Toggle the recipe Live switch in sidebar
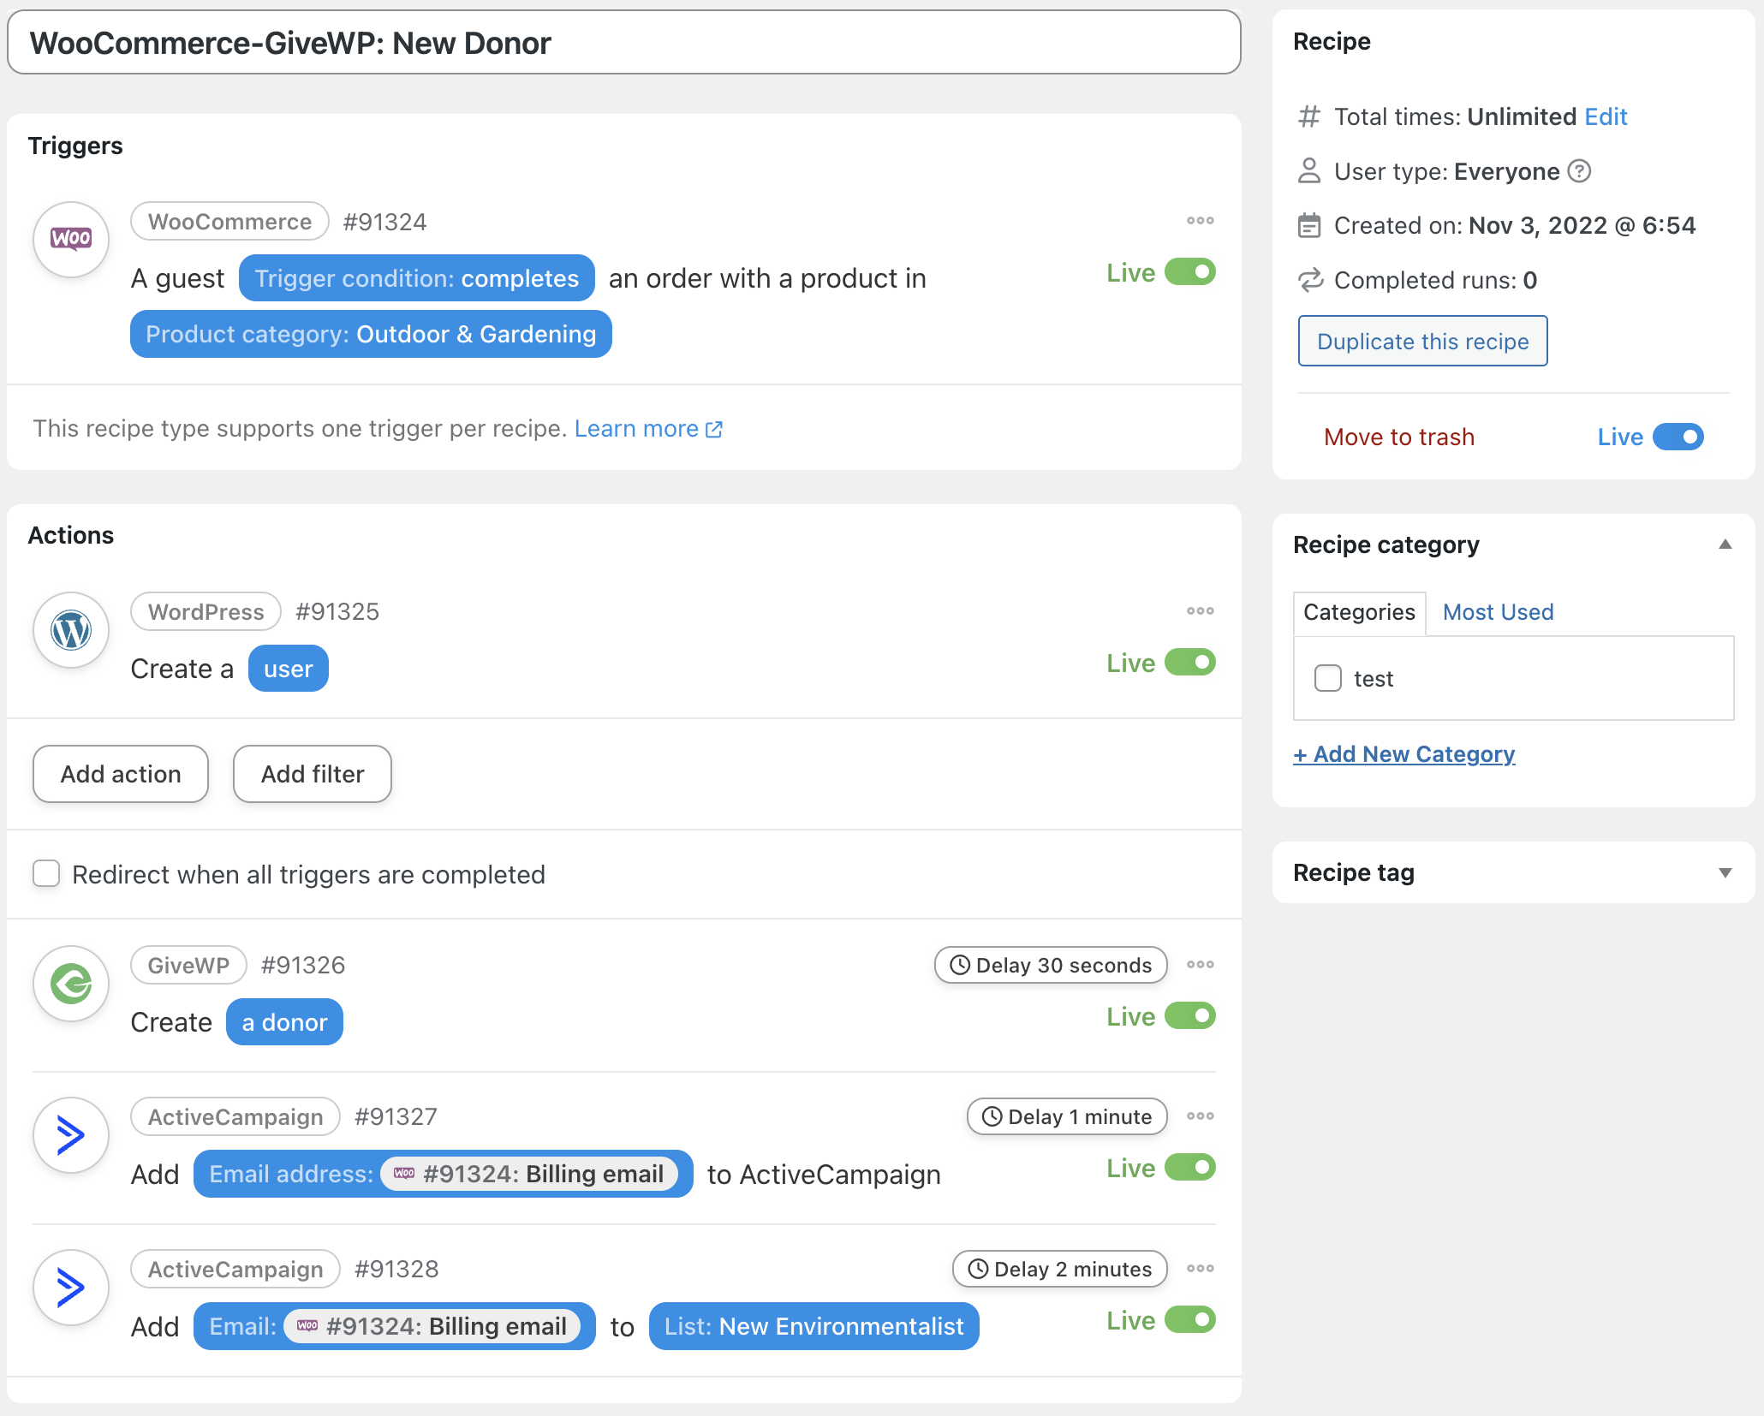The height and width of the screenshot is (1416, 1764). coord(1678,437)
